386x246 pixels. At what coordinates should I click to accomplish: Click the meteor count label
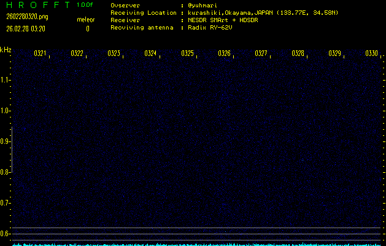(x=86, y=20)
